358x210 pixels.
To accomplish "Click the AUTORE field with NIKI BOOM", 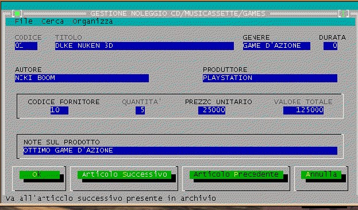I will pyautogui.click(x=82, y=78).
